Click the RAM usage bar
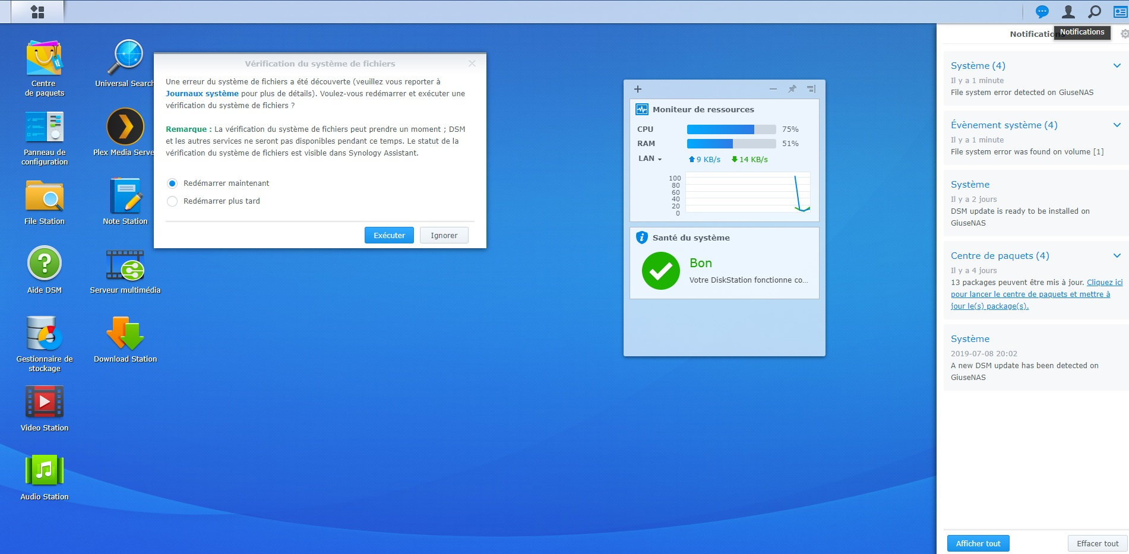1129x554 pixels. (731, 144)
